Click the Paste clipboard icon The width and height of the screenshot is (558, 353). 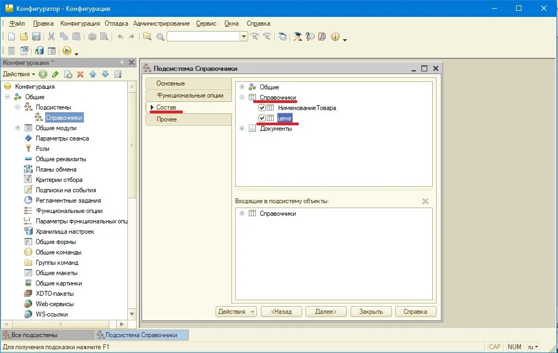pyautogui.click(x=76, y=36)
